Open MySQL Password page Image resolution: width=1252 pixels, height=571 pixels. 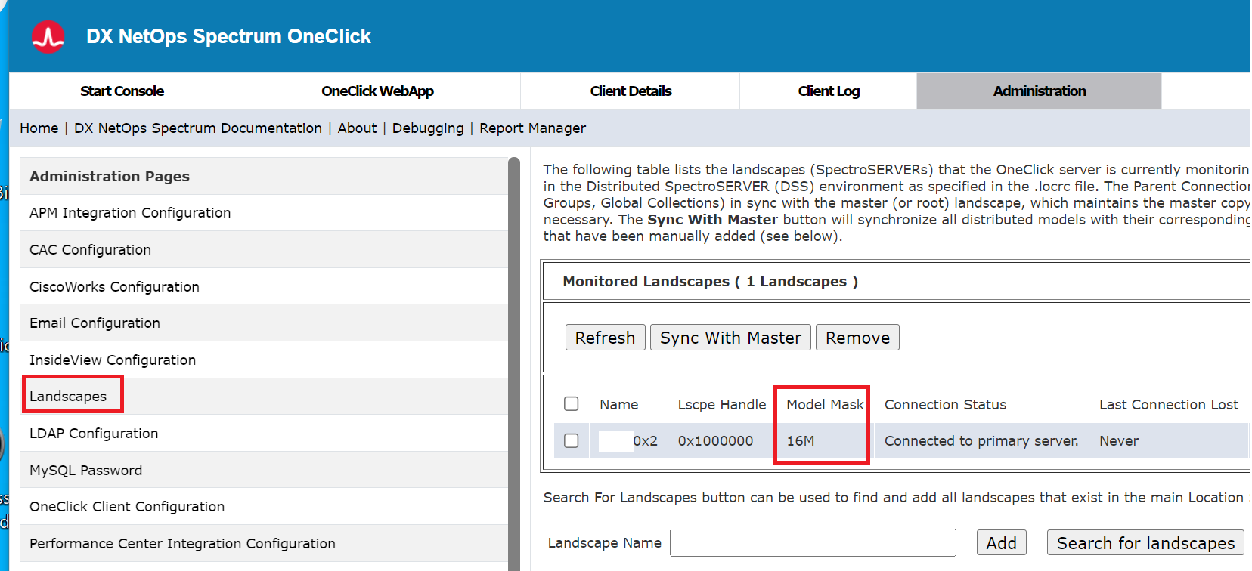tap(264, 471)
